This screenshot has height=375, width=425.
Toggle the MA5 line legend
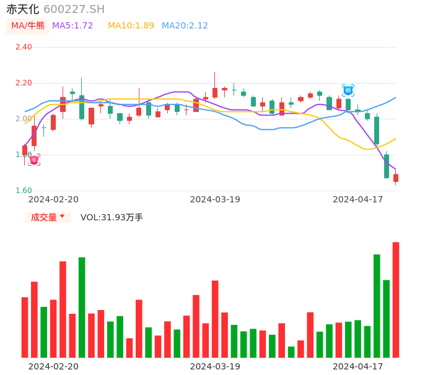click(72, 26)
